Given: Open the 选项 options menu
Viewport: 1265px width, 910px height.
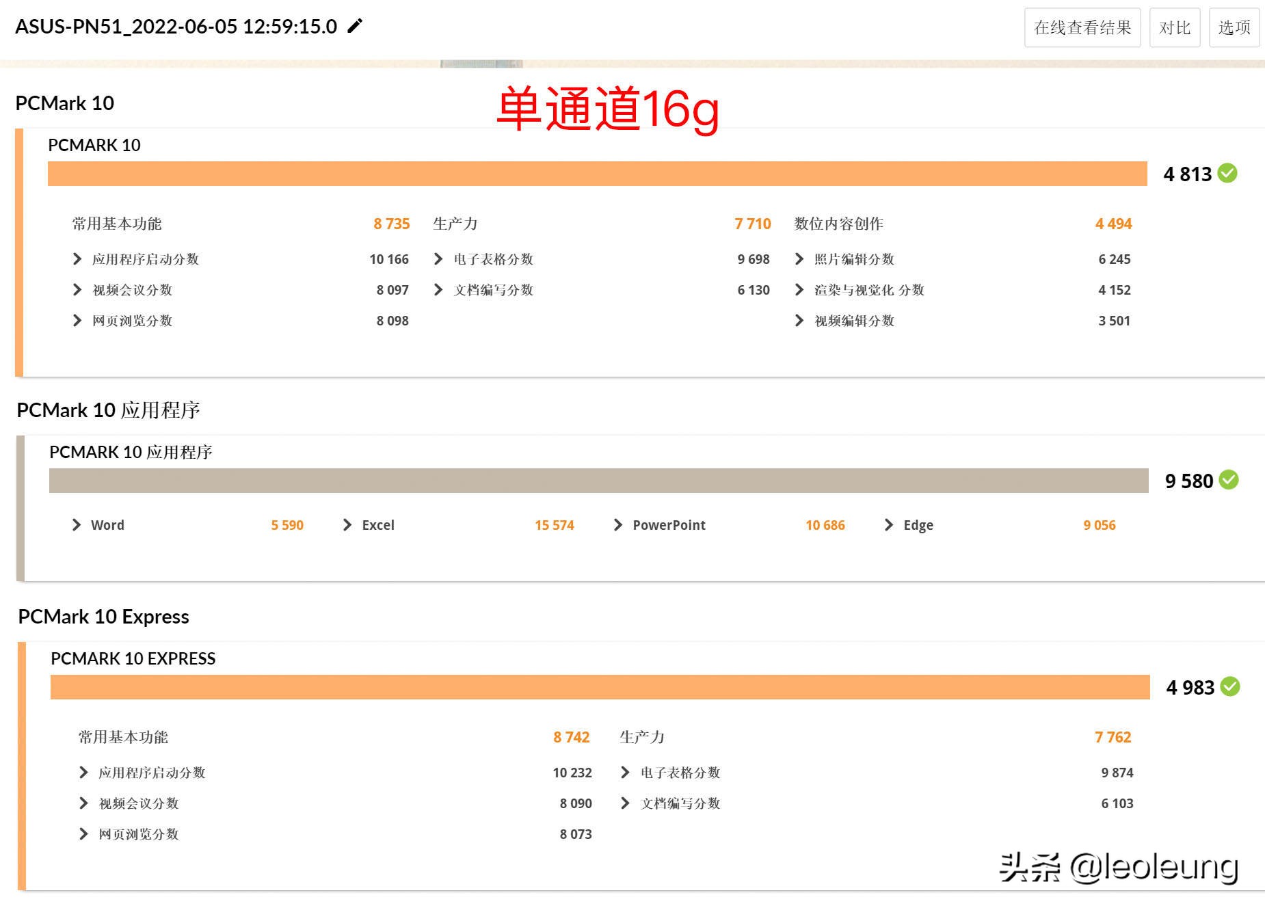Looking at the screenshot, I should point(1235,27).
